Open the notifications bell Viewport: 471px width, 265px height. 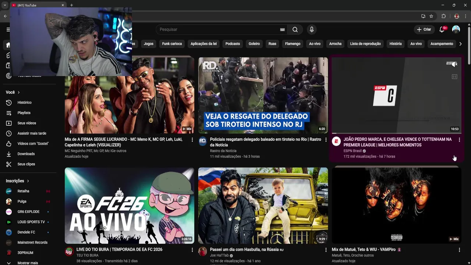(x=442, y=29)
